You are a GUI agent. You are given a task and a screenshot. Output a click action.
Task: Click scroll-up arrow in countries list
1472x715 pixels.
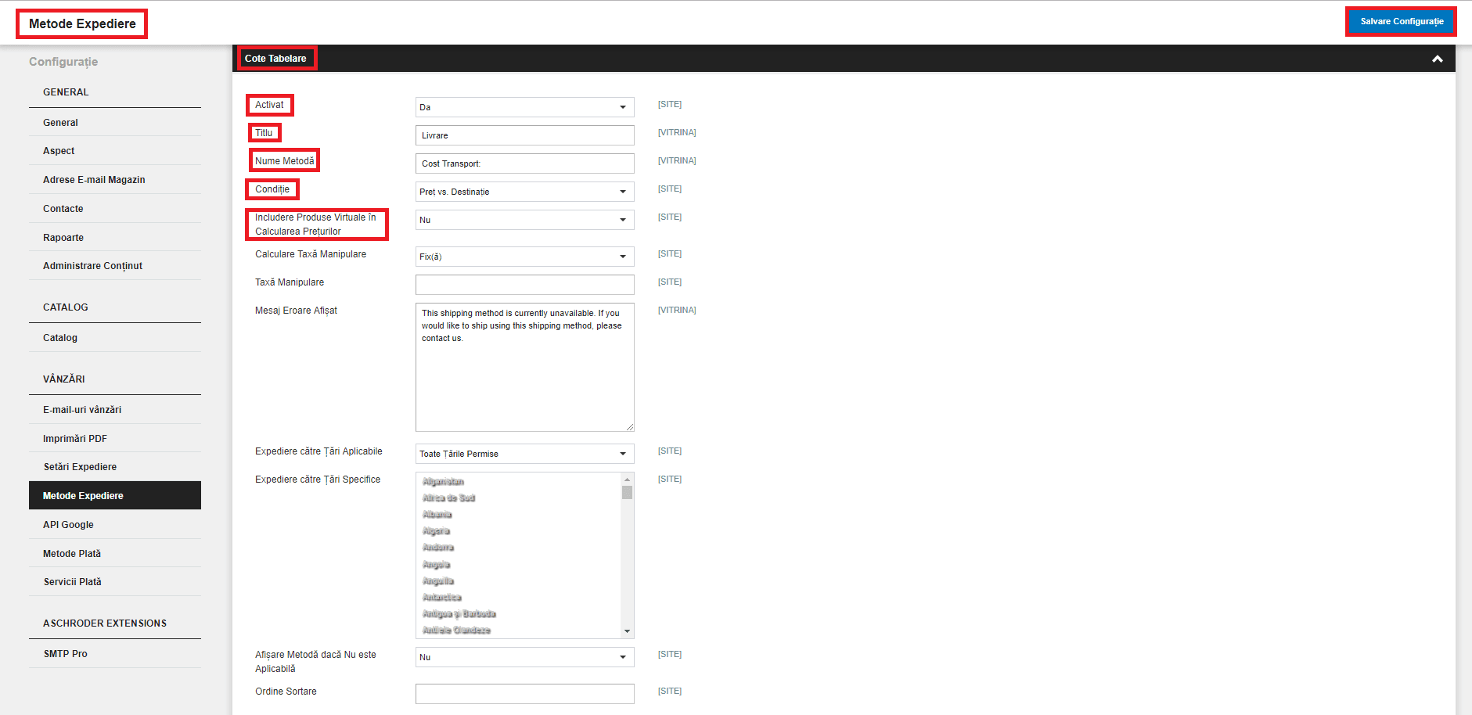tap(627, 479)
